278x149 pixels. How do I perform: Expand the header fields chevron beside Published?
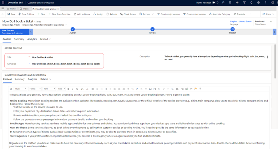point(271,22)
